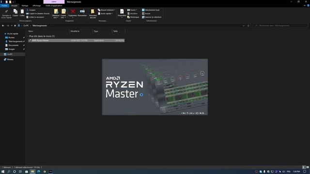Viewport: 310px width, 174px height.
Task: Open Documents in the navigation pane
Action: tap(12, 45)
